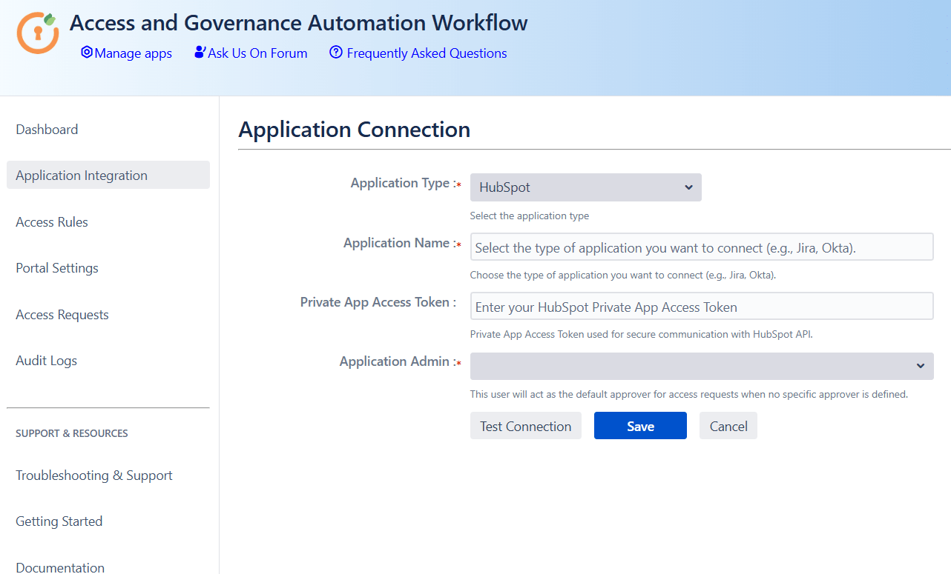Click the Application Type label
The image size is (951, 574).
405,183
